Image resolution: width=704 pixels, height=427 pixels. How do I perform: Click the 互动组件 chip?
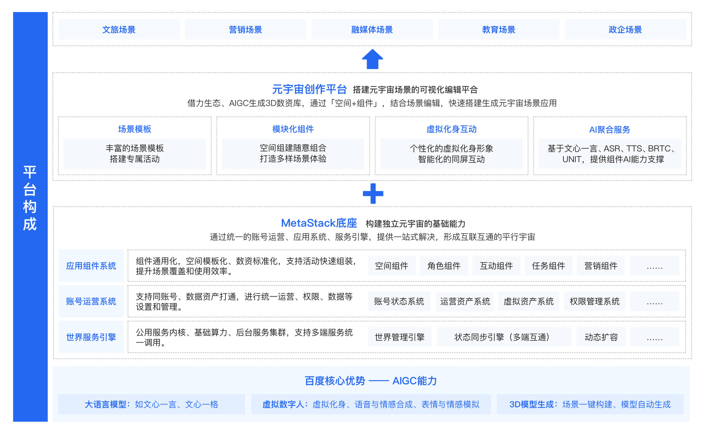coord(496,266)
